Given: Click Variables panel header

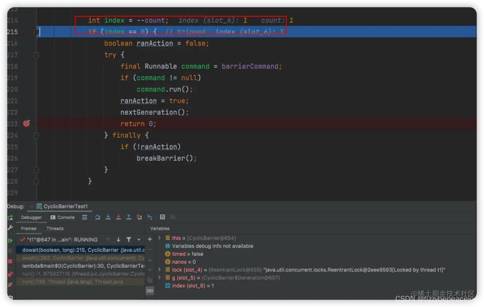Looking at the screenshot, I should 160,228.
